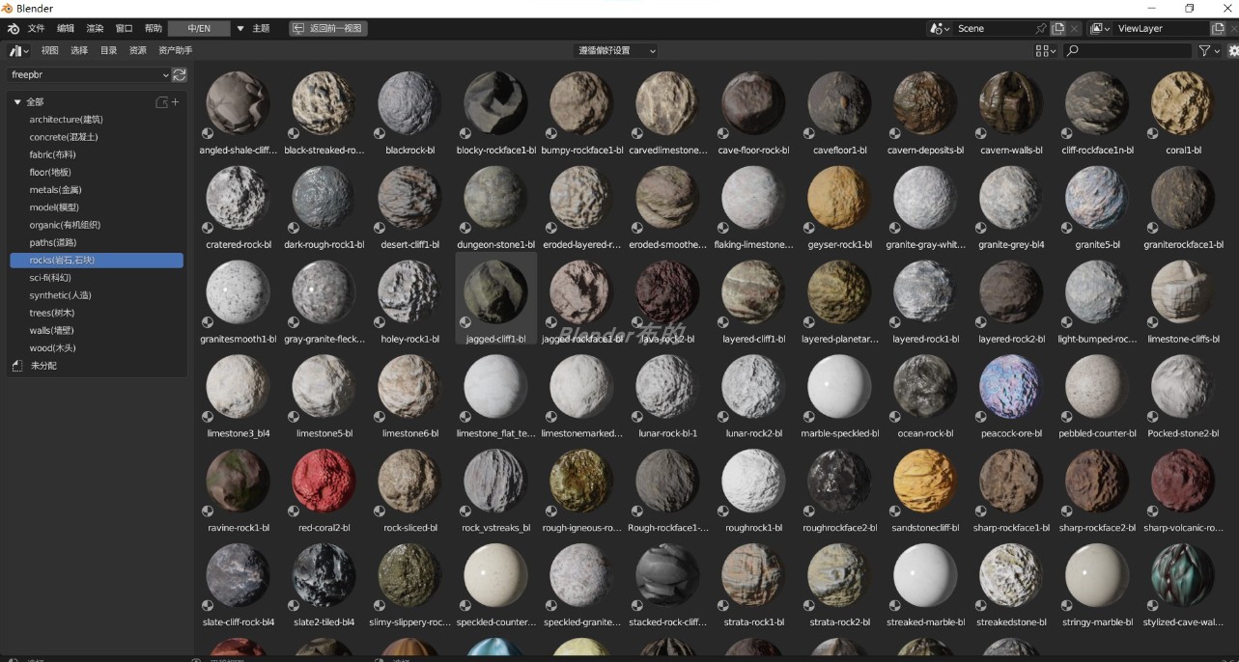Open the 资源 menu
This screenshot has height=662, width=1239.
138,51
